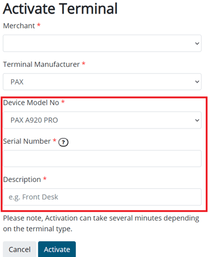Click the chevron arrow in the Merchant field
Viewport: 215px width, 257px height.
(197, 43)
